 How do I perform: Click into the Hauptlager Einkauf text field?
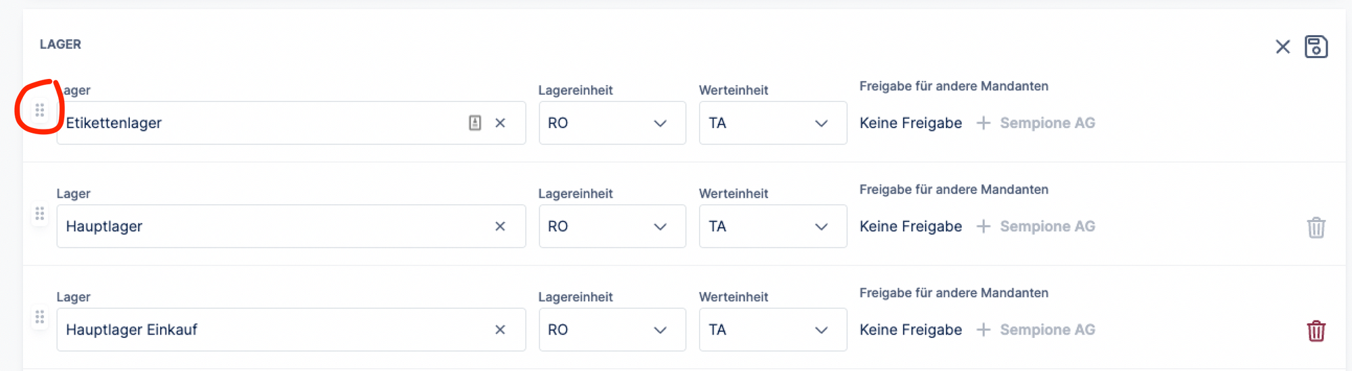coord(270,330)
